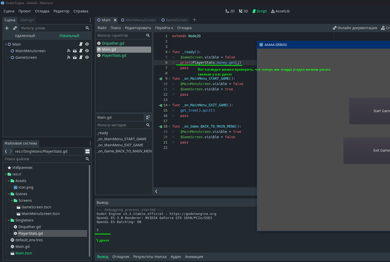Open the Отладка menu in the top menu bar
The height and width of the screenshot is (262, 390).
[x=42, y=11]
